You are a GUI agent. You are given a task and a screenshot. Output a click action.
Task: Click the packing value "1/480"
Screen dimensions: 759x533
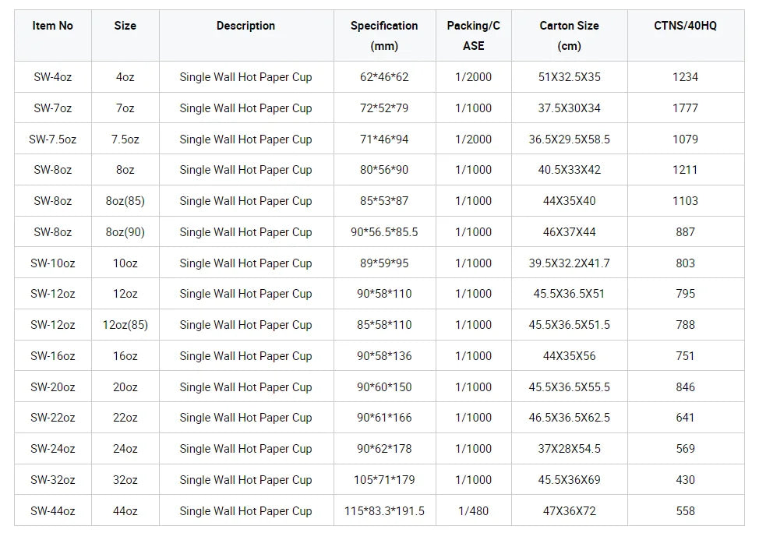(x=474, y=511)
